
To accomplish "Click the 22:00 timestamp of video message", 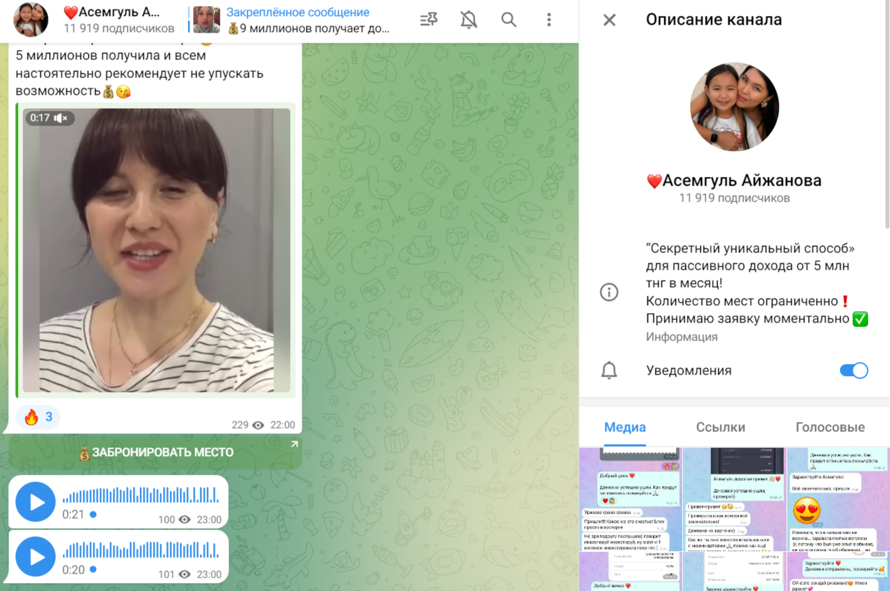I will pyautogui.click(x=282, y=425).
